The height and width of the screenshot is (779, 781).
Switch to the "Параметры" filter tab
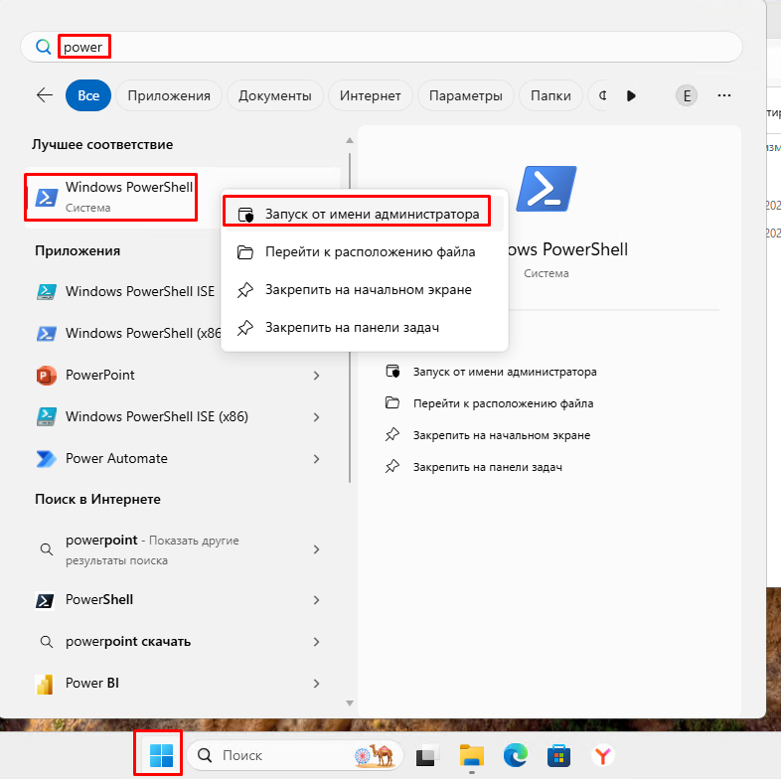tap(466, 95)
